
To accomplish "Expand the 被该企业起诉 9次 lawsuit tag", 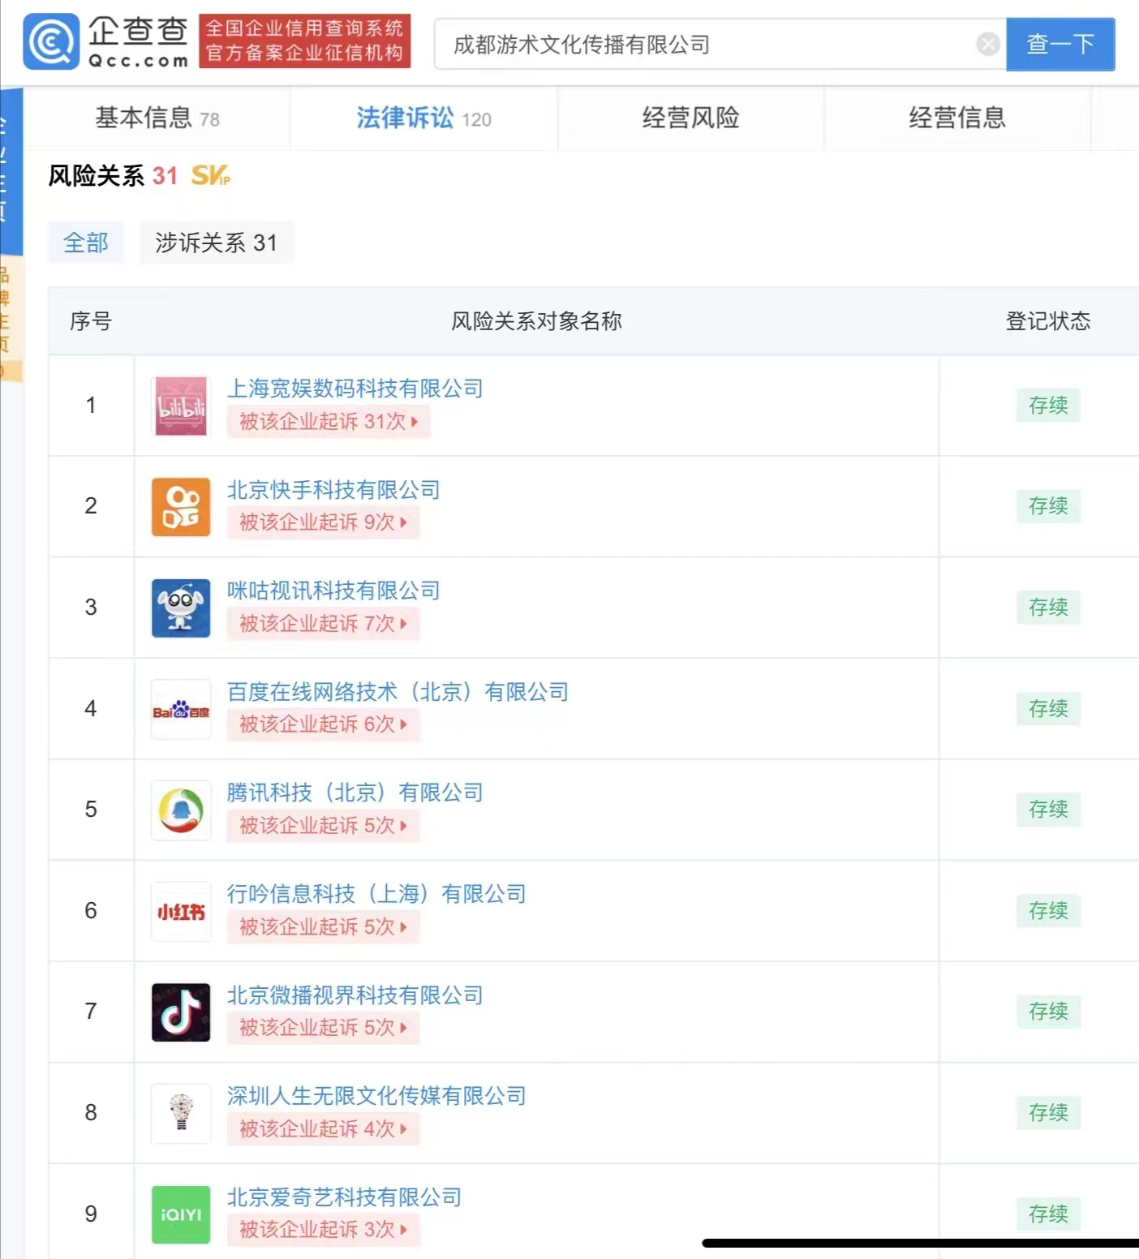I will pos(322,522).
